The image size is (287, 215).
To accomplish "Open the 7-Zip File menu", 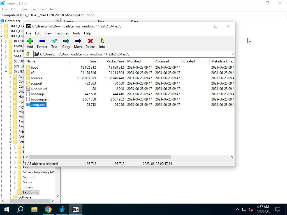I will (x=29, y=33).
